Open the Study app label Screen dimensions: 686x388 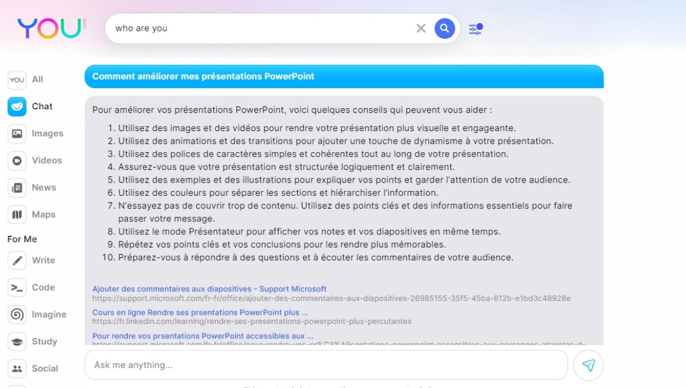click(x=45, y=342)
